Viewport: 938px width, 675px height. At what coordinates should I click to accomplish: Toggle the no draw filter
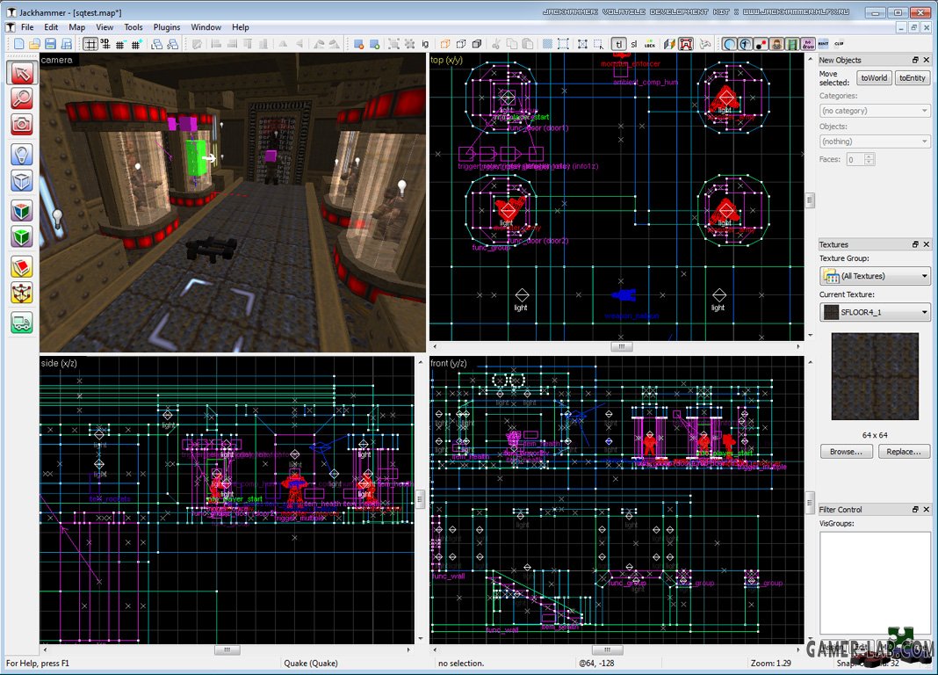pyautogui.click(x=808, y=44)
